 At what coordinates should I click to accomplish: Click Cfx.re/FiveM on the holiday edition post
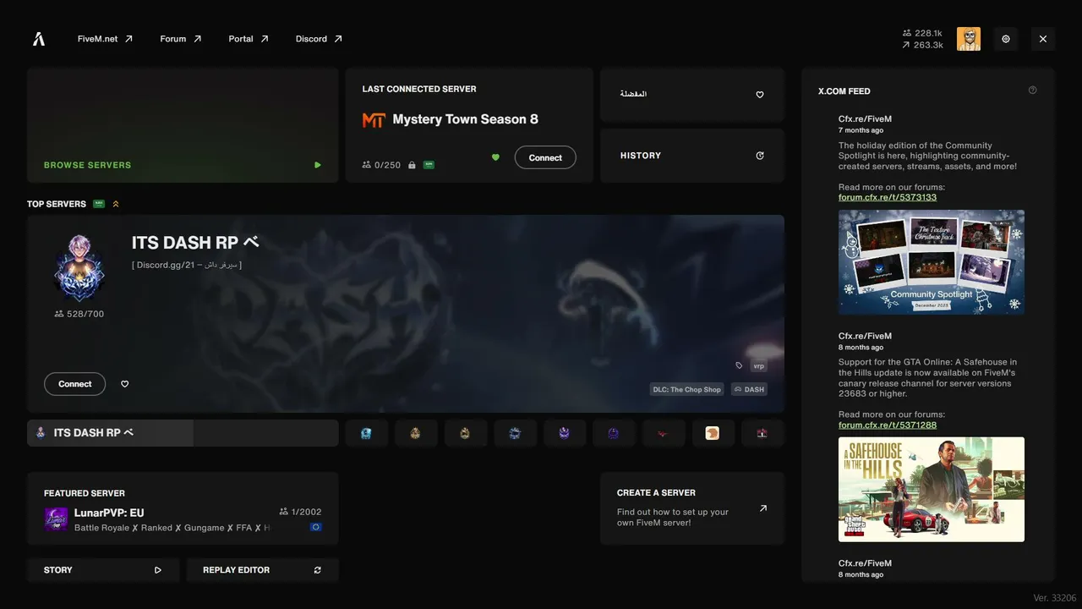(x=865, y=119)
